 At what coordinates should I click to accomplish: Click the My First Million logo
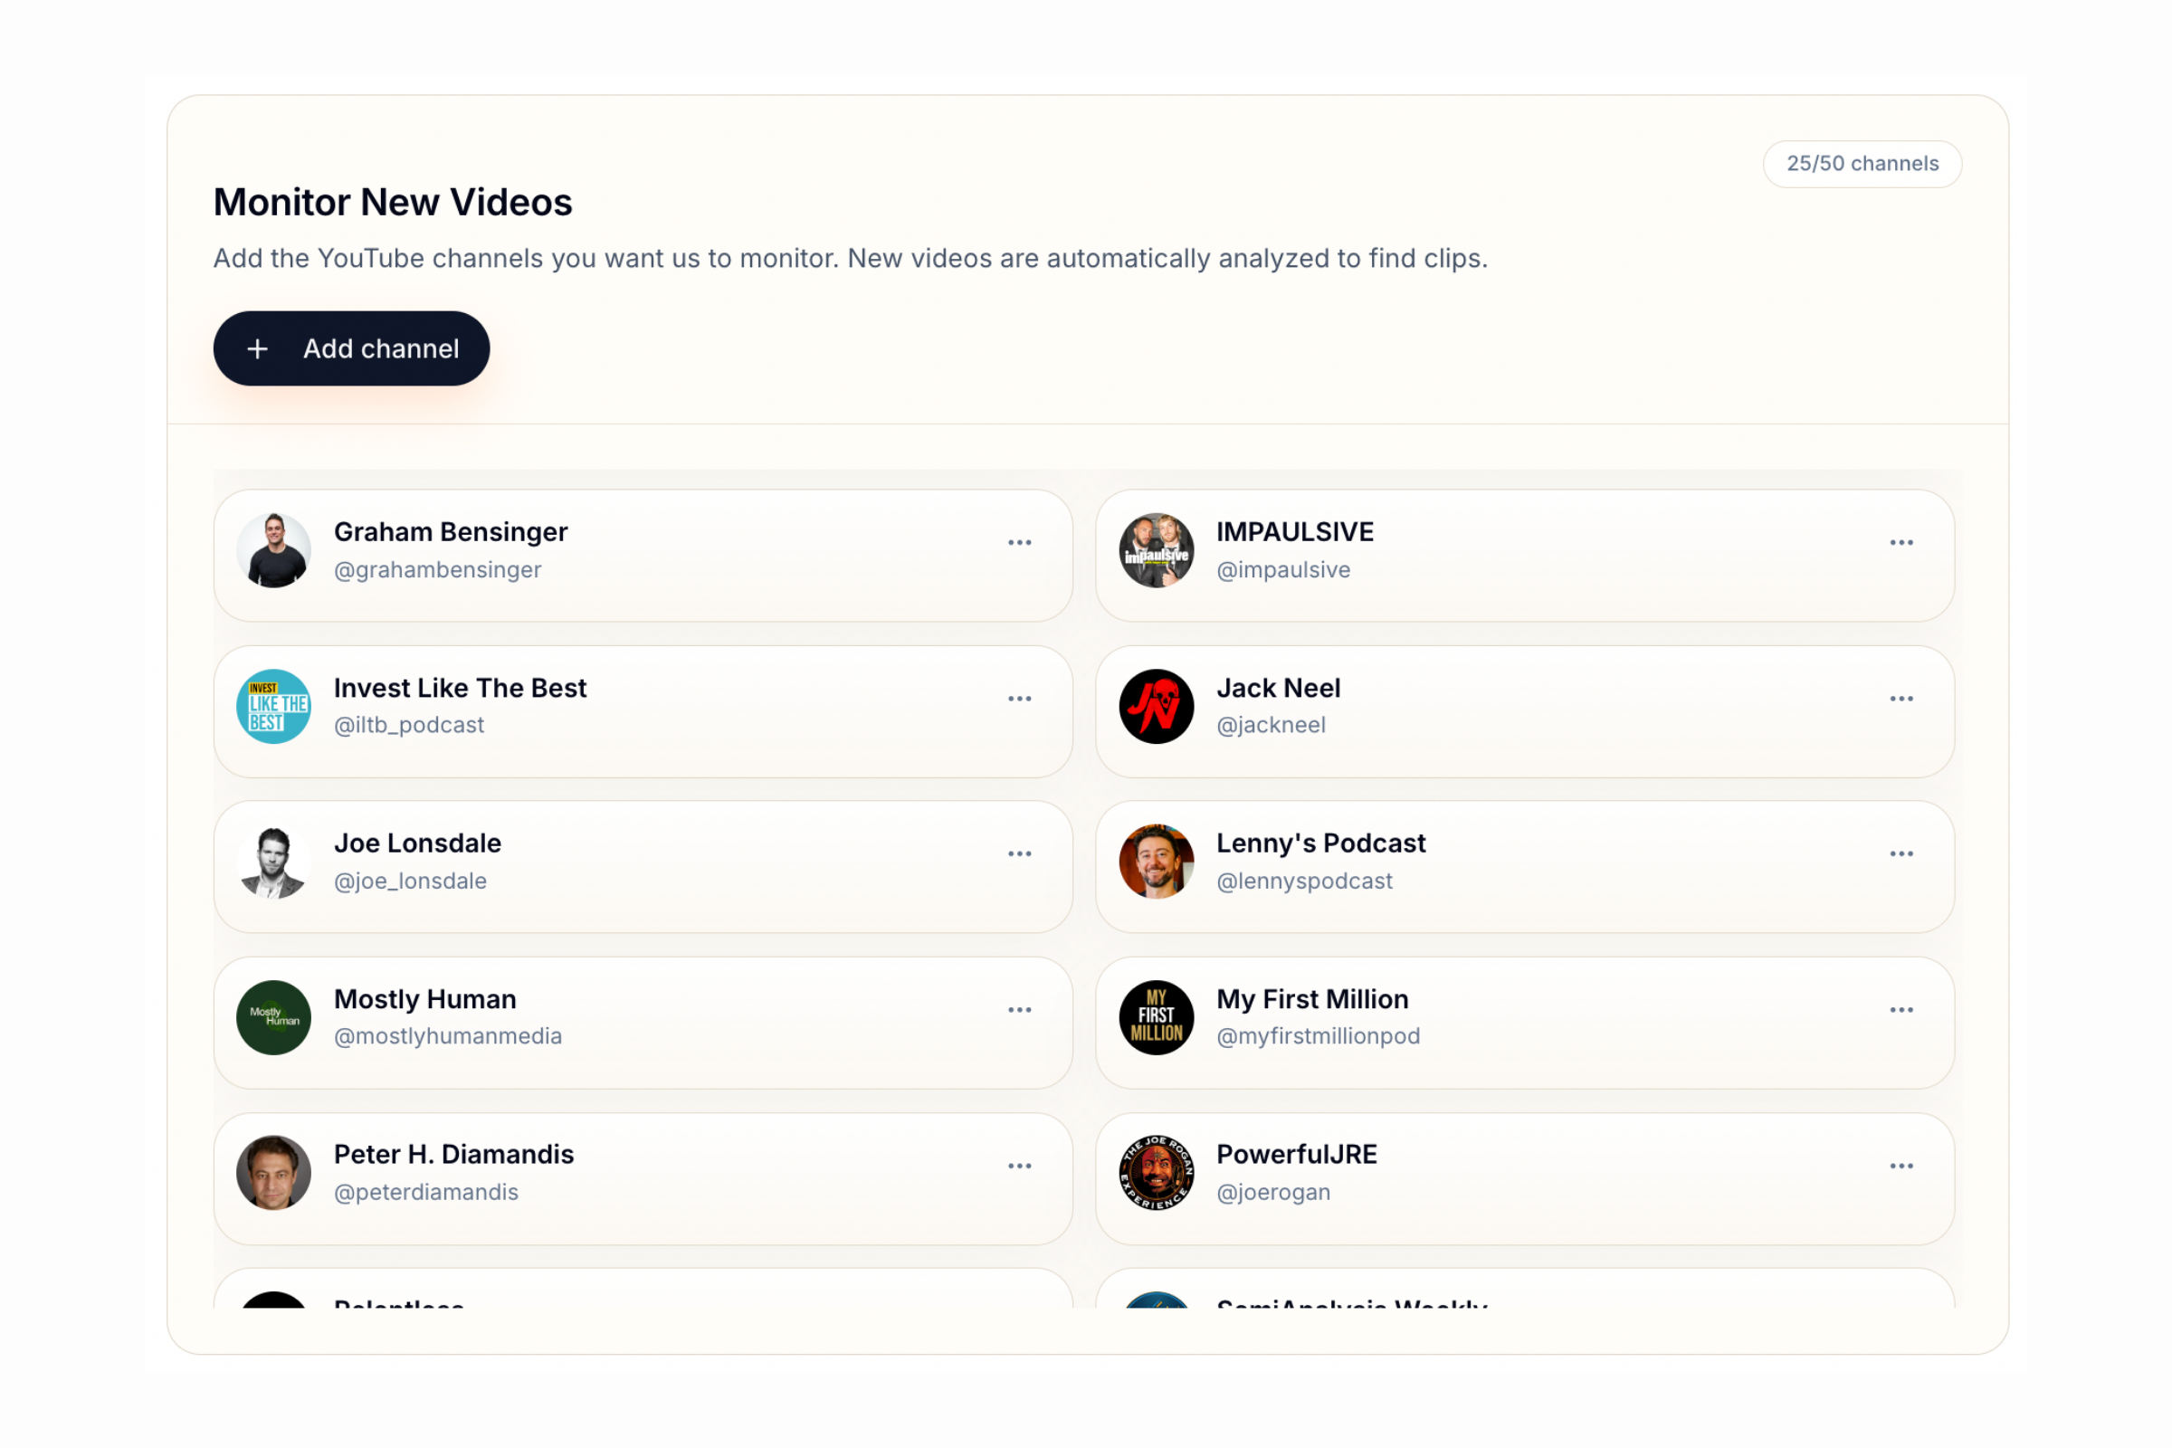1157,1017
